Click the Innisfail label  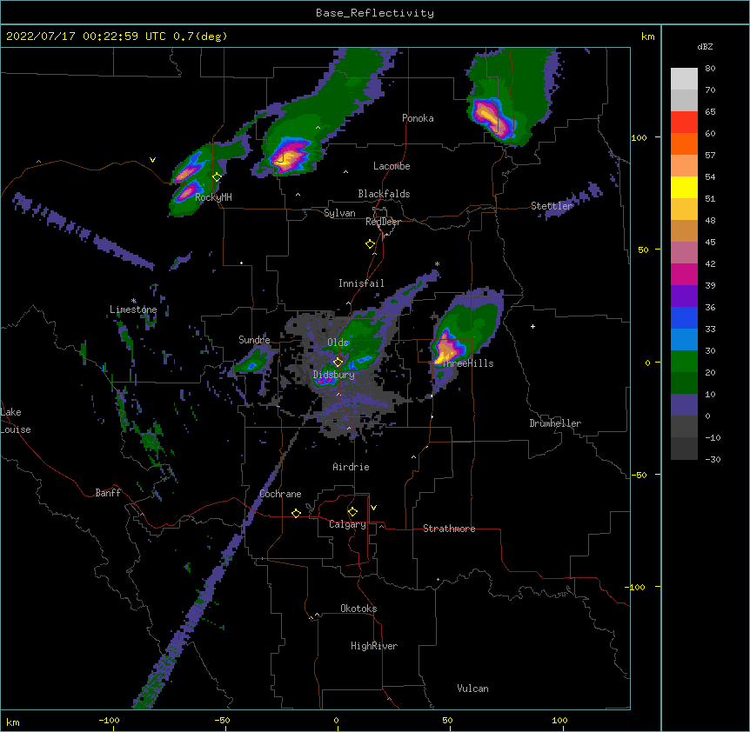(x=361, y=283)
